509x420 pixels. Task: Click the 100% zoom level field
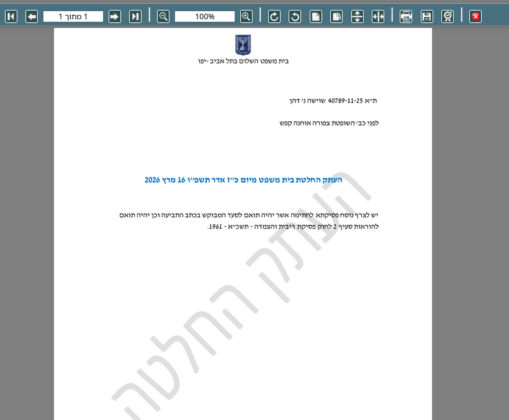(x=204, y=16)
